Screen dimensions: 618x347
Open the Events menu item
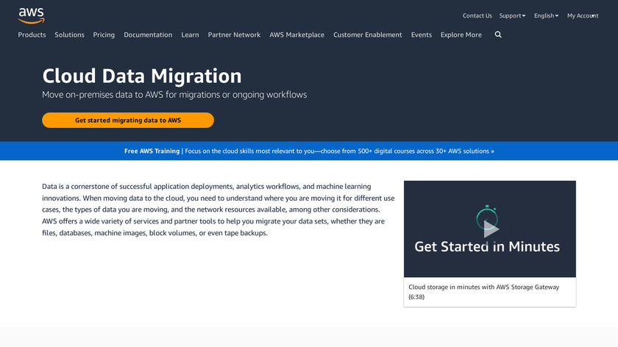(x=422, y=35)
